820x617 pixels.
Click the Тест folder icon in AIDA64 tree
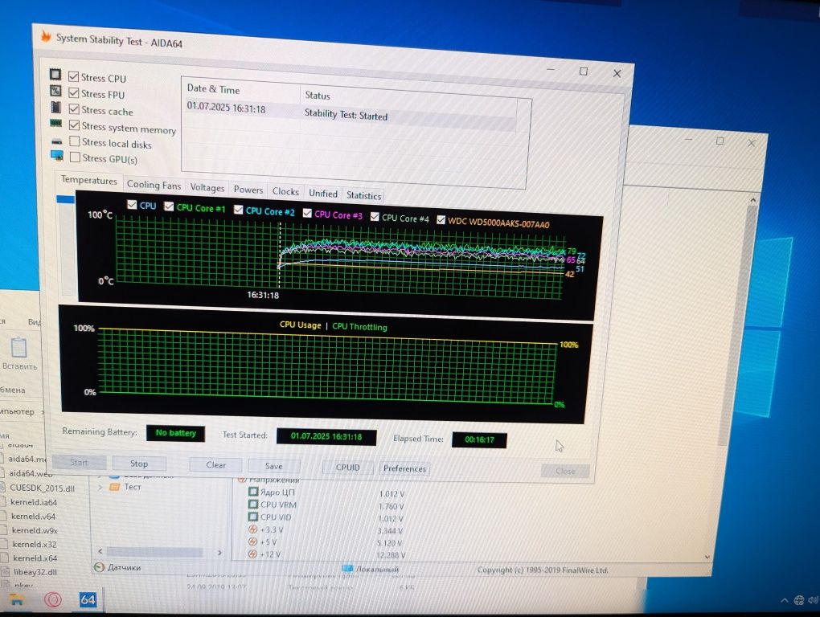coord(114,487)
